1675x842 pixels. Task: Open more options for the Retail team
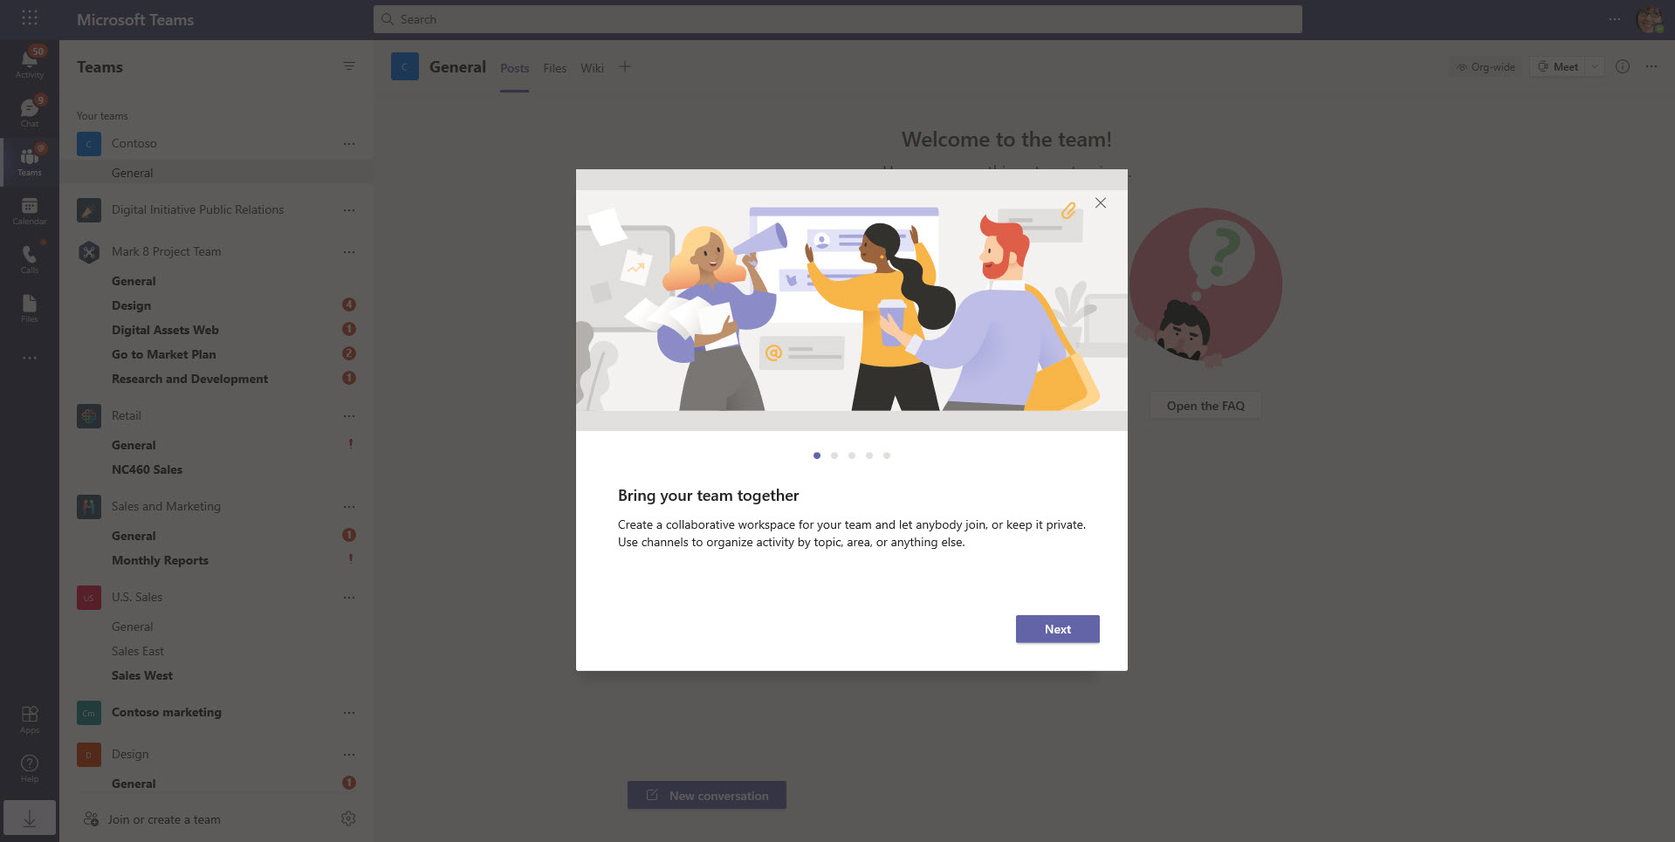pyautogui.click(x=348, y=415)
